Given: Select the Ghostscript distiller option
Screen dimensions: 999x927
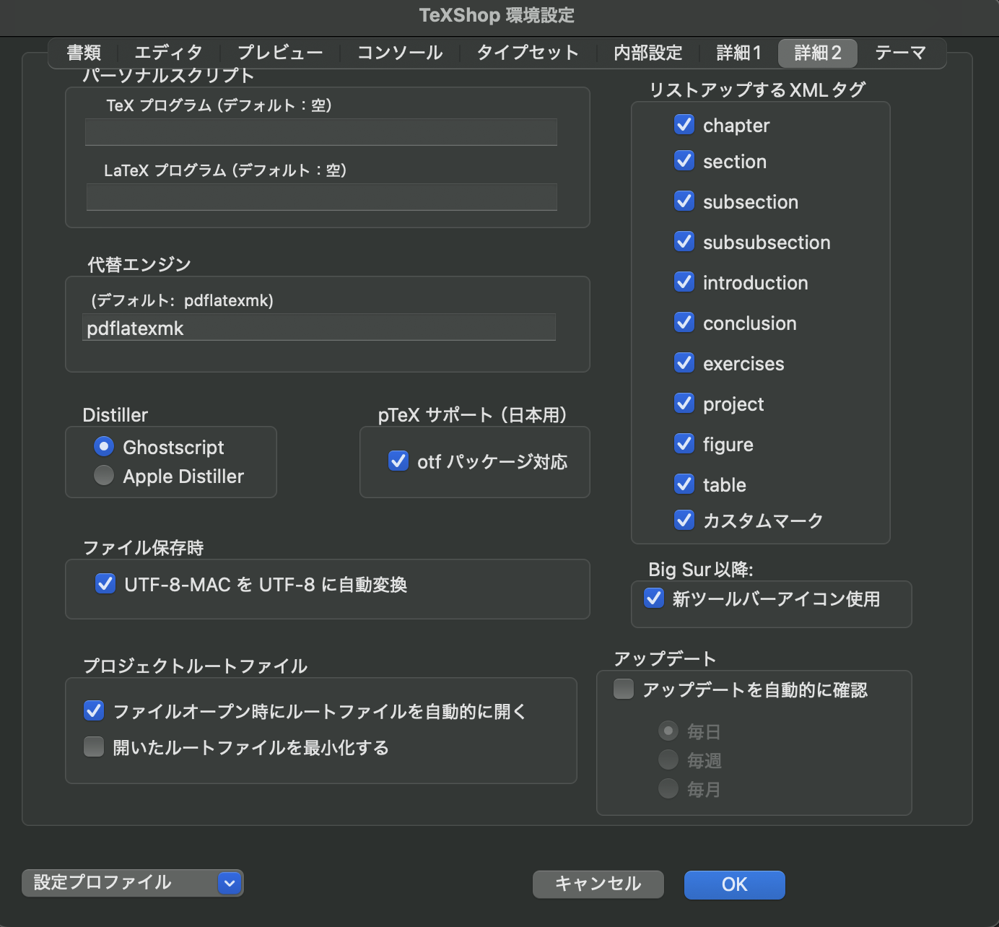Looking at the screenshot, I should click(104, 447).
